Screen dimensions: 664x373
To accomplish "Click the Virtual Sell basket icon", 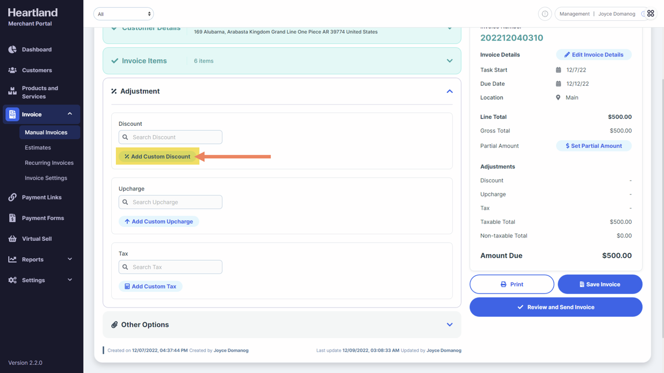I will (x=12, y=239).
